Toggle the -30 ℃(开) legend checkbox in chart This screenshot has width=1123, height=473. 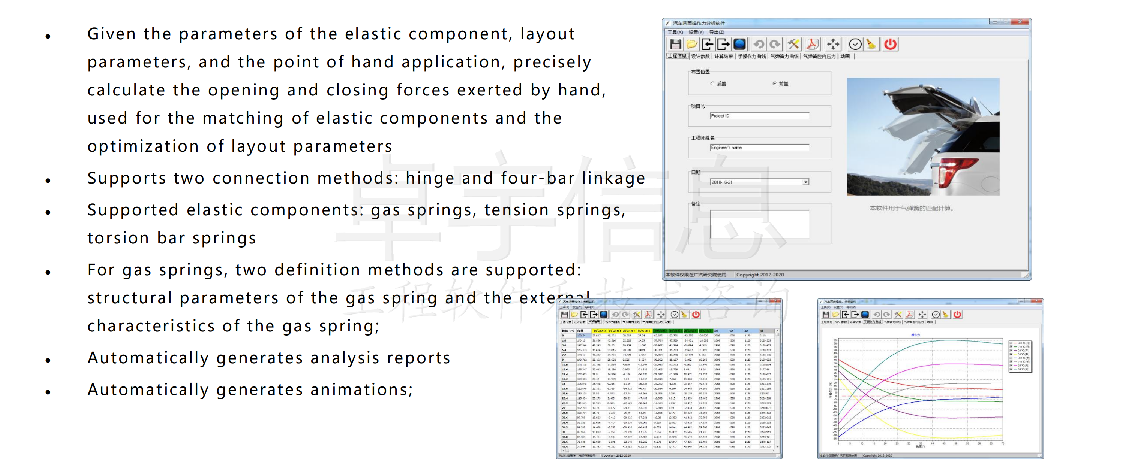tap(1011, 343)
